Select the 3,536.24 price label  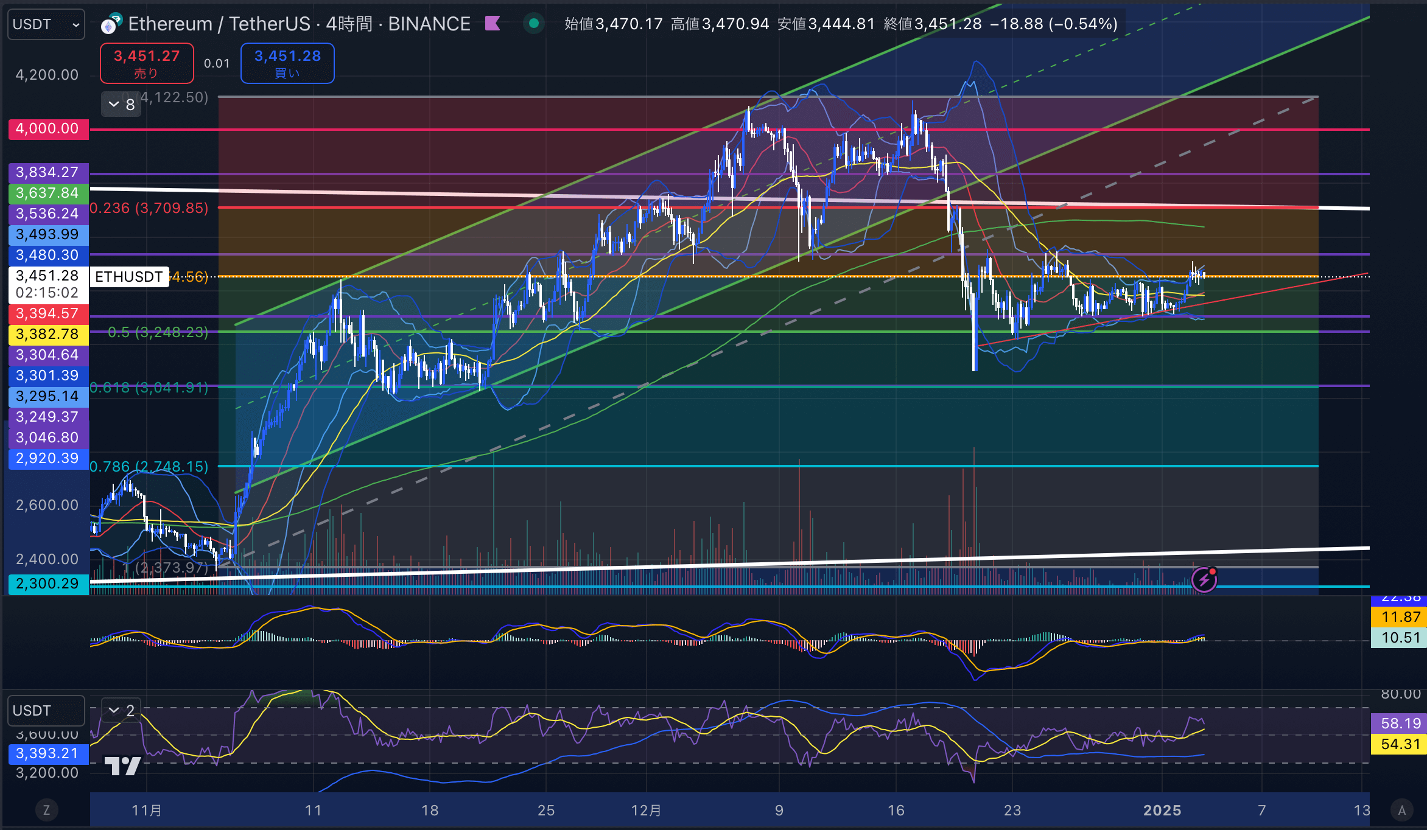pyautogui.click(x=48, y=214)
